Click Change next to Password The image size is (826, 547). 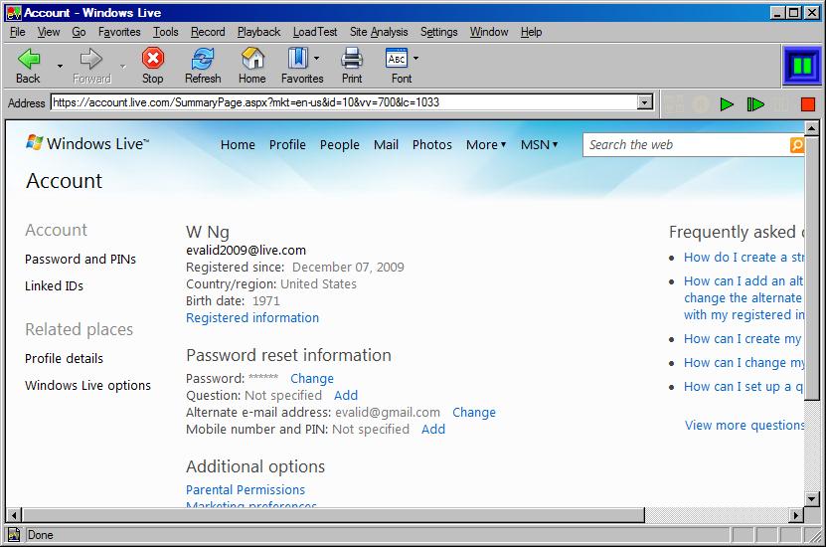point(312,378)
